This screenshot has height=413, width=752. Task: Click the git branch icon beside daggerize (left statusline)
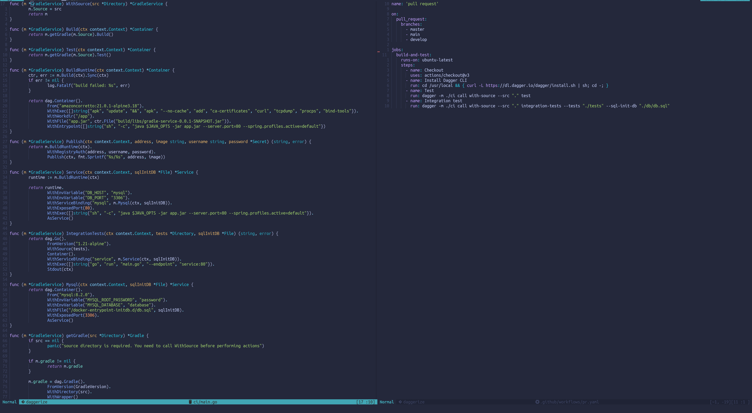[23, 402]
